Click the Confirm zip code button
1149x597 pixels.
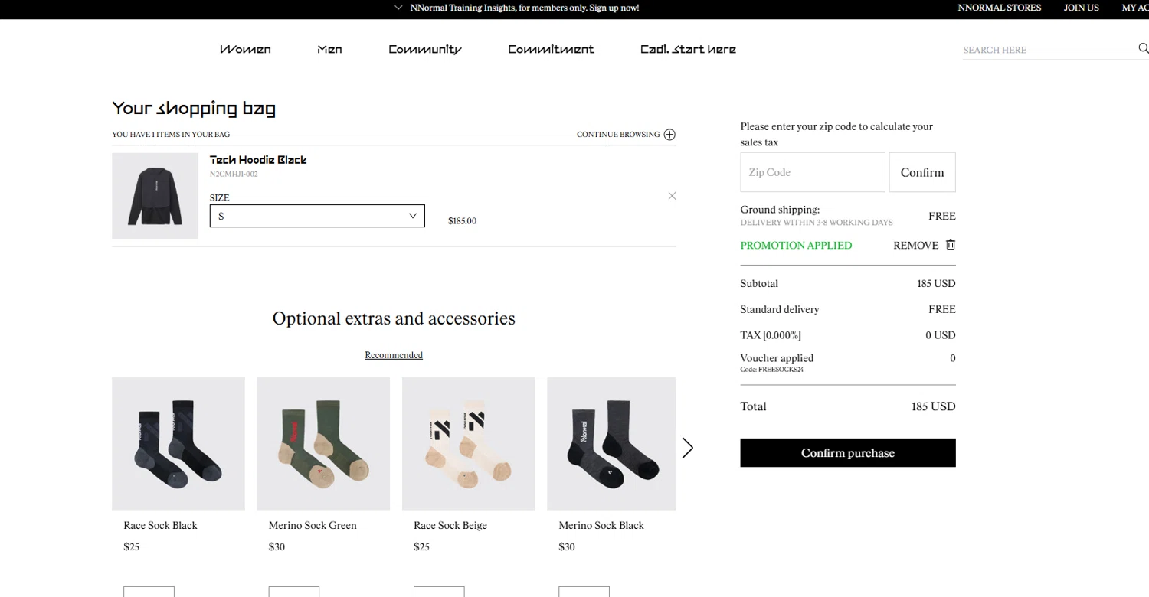pyautogui.click(x=922, y=172)
